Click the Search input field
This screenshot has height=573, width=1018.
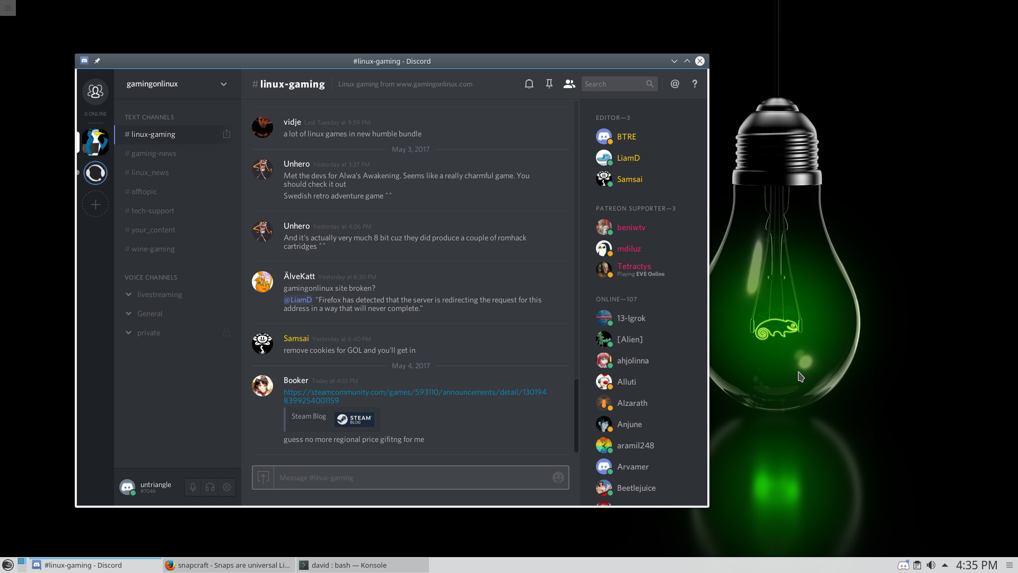(613, 84)
